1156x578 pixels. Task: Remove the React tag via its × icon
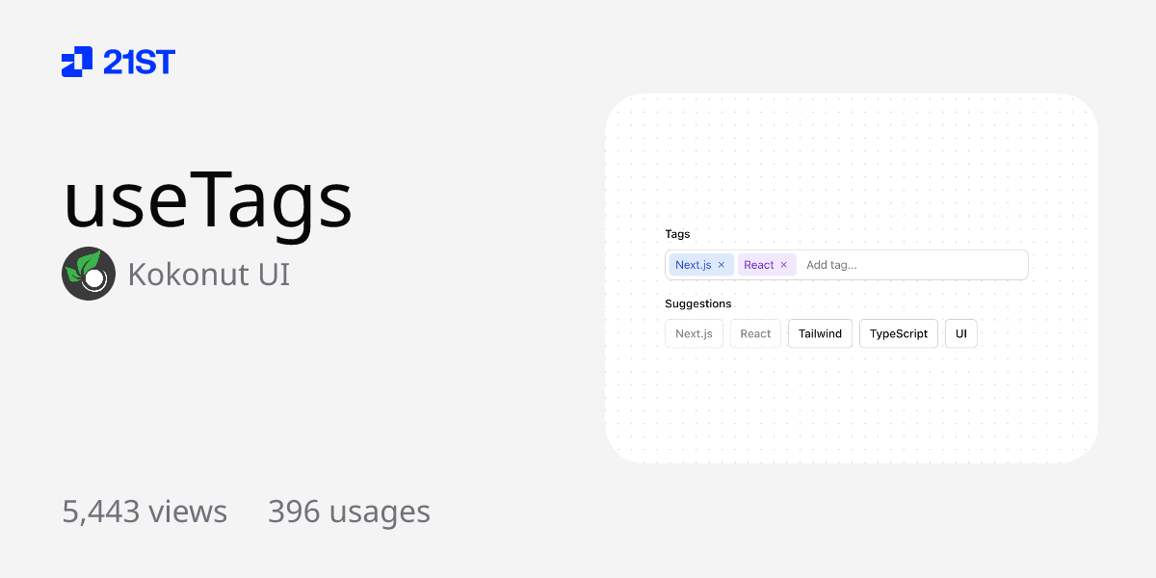pos(783,264)
